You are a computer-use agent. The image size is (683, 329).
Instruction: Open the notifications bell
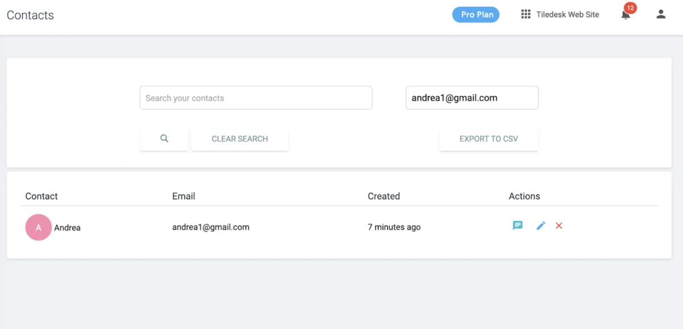click(x=626, y=15)
